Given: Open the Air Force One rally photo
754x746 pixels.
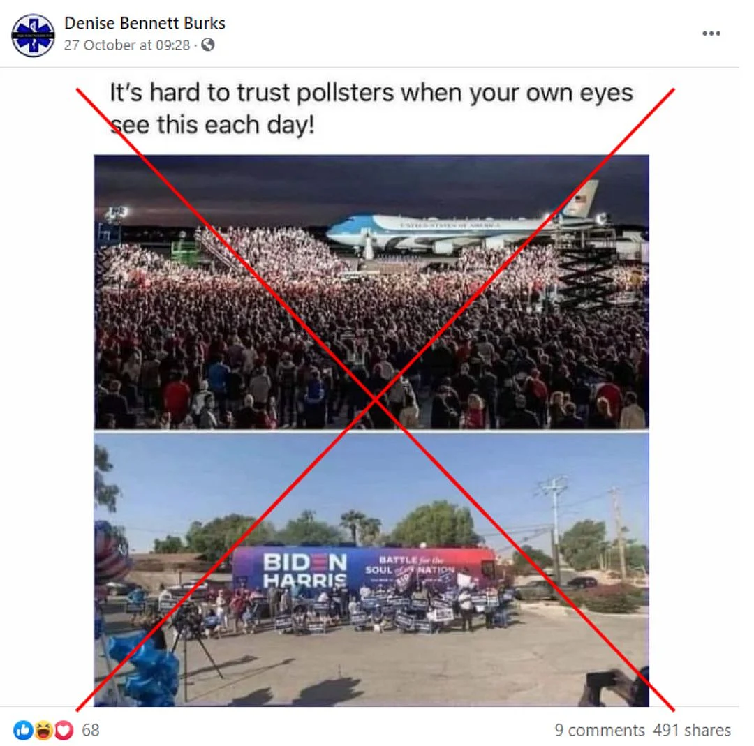Looking at the screenshot, I should (x=371, y=292).
